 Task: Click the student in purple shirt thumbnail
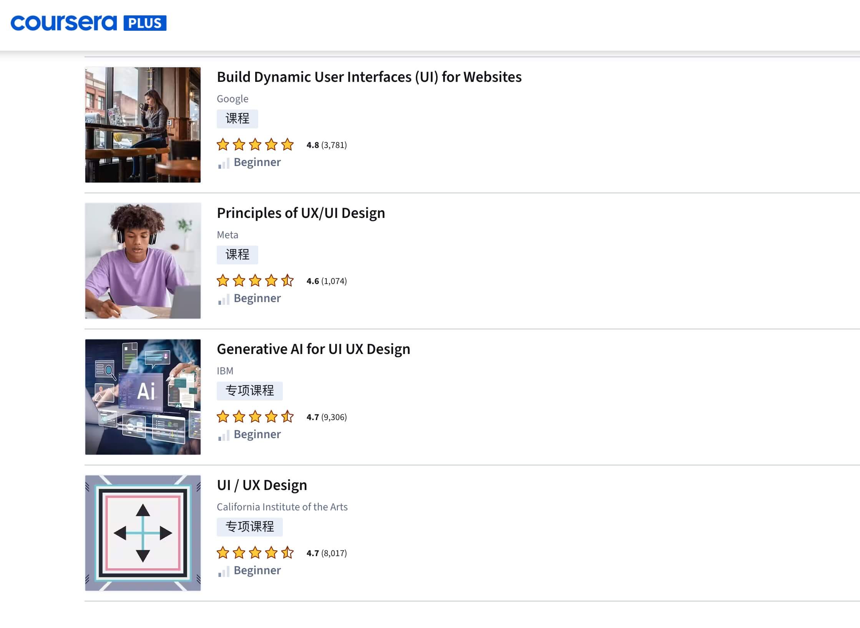click(143, 261)
